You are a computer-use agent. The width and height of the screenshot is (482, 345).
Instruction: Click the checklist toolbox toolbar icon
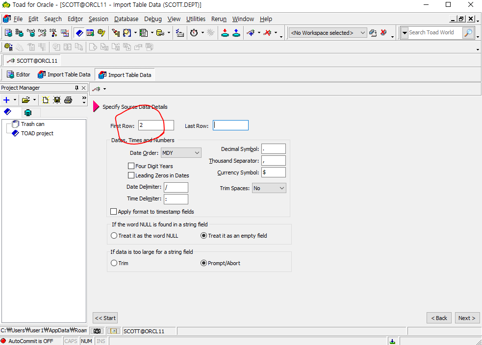pos(180,32)
